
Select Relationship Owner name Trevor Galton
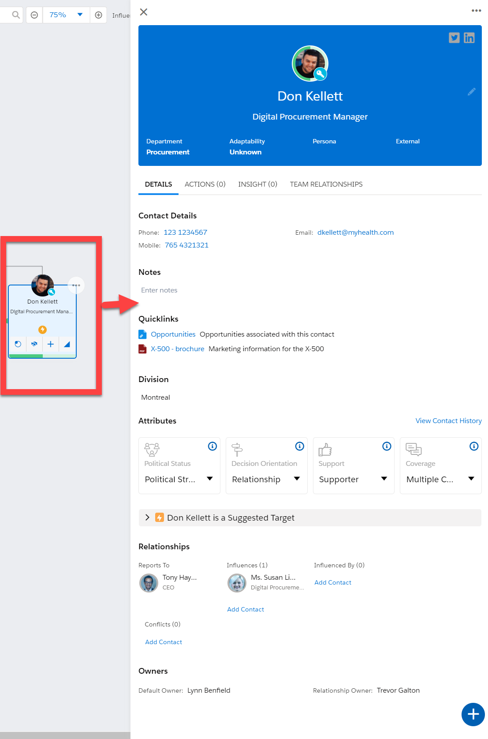[398, 690]
